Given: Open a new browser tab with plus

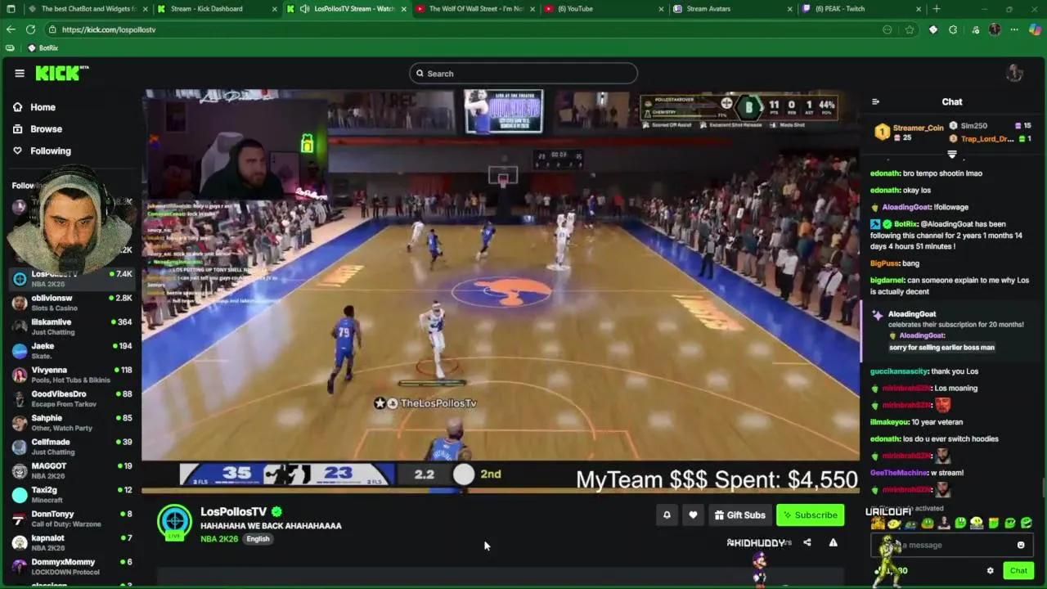Looking at the screenshot, I should point(937,9).
